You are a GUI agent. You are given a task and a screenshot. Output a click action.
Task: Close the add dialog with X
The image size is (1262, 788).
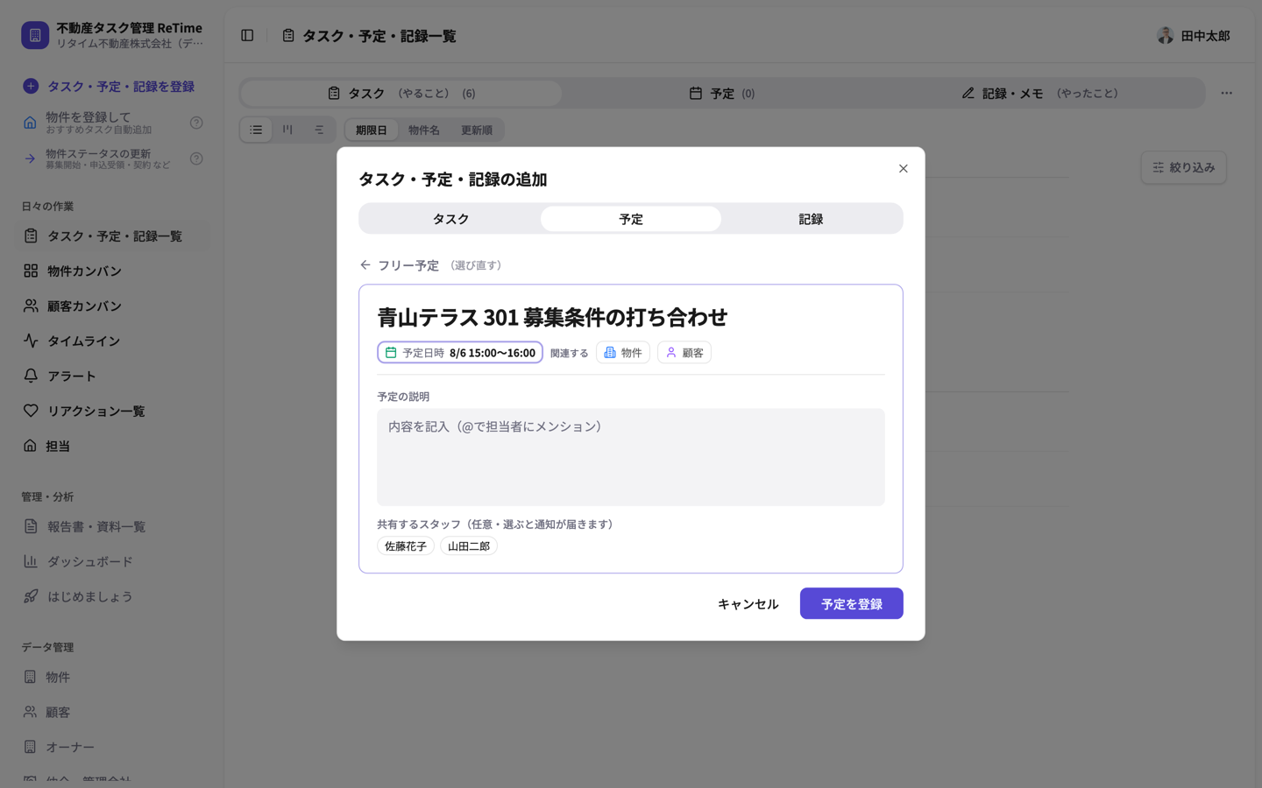[x=903, y=168]
